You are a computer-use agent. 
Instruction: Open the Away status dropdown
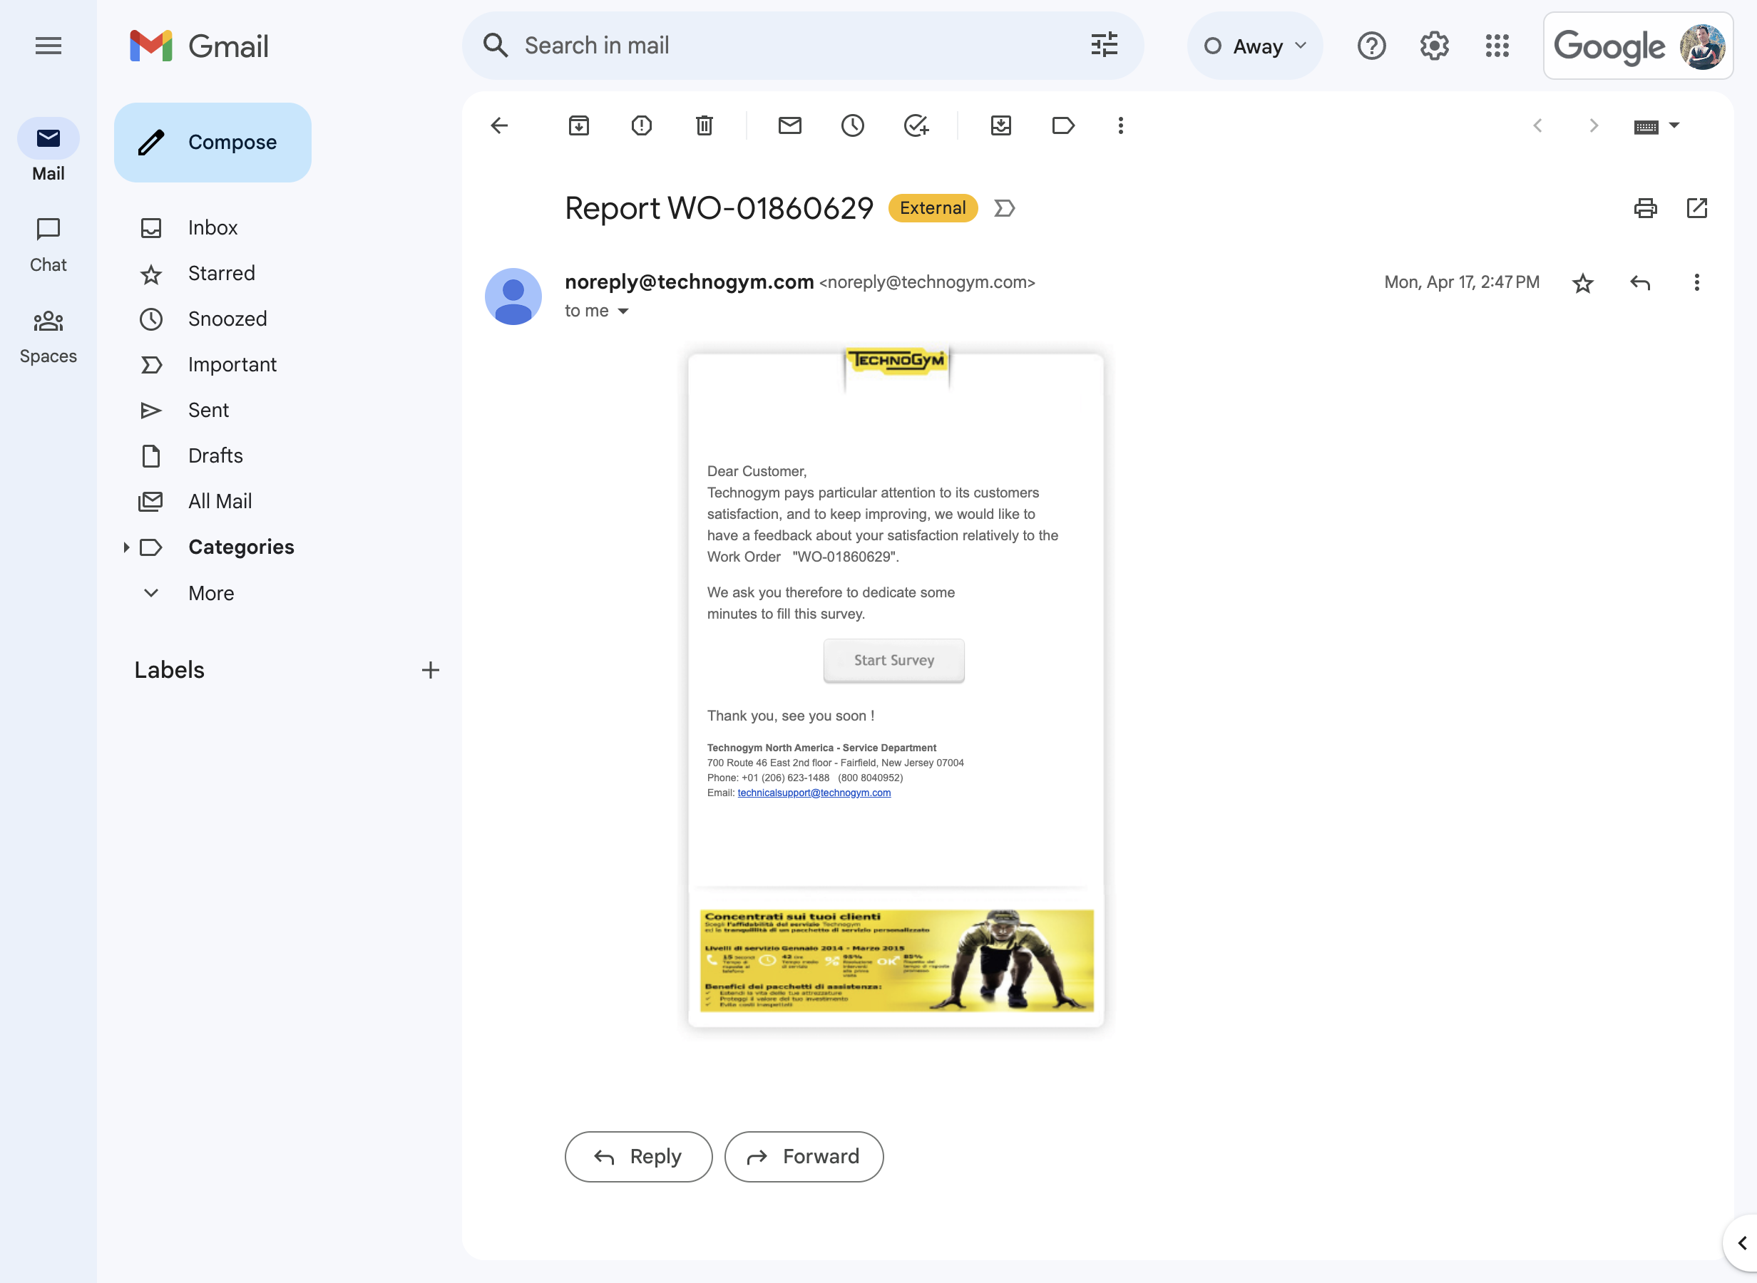tap(1255, 46)
